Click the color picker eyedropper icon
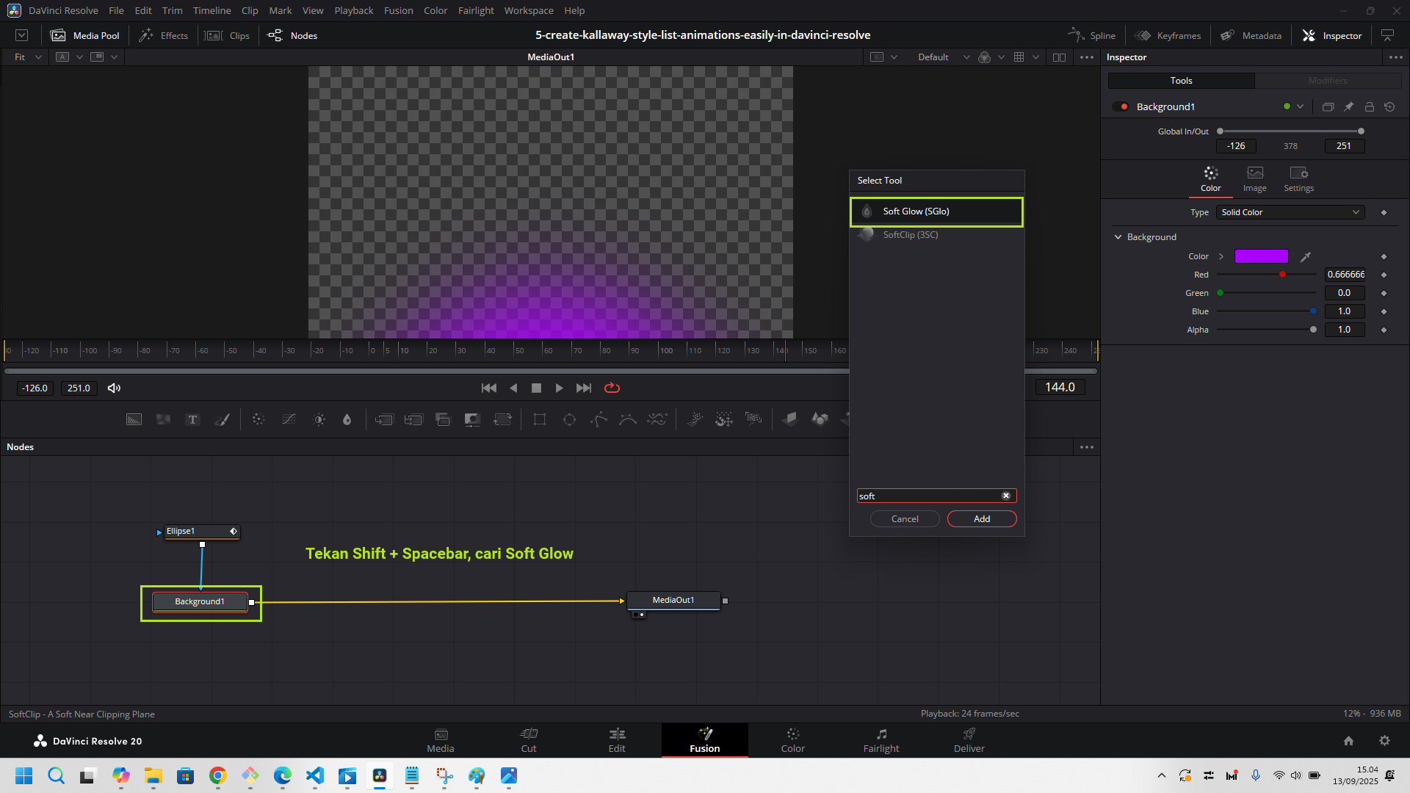Viewport: 1410px width, 793px height. [1306, 256]
